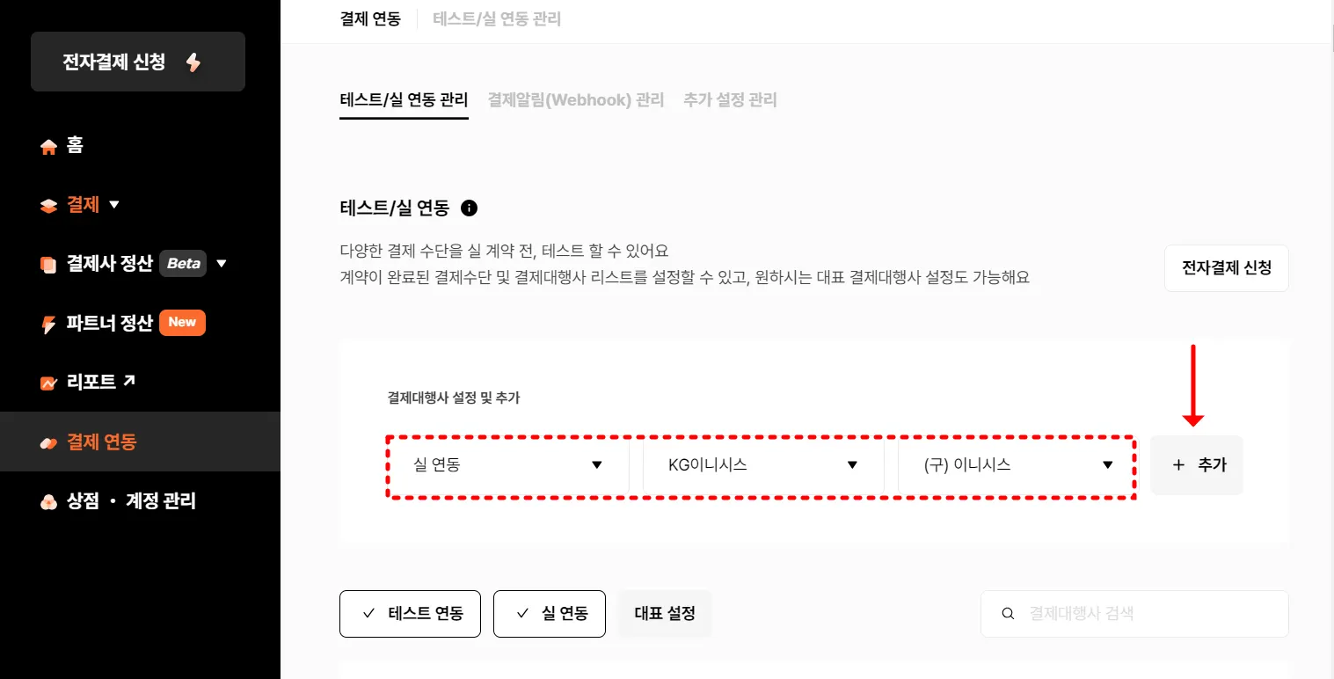Click the 결제사 정산 document icon
This screenshot has width=1334, height=679.
(48, 264)
